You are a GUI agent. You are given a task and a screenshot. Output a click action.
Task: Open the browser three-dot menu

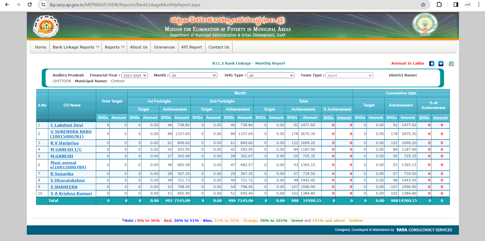point(478,5)
